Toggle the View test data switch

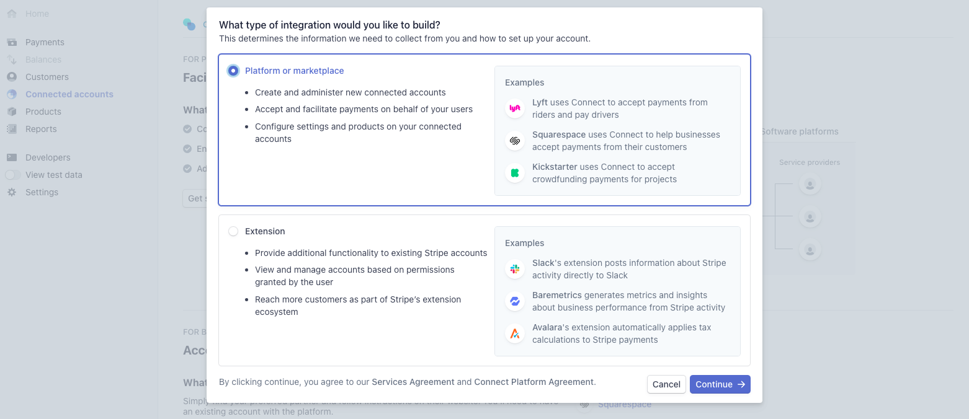point(14,175)
